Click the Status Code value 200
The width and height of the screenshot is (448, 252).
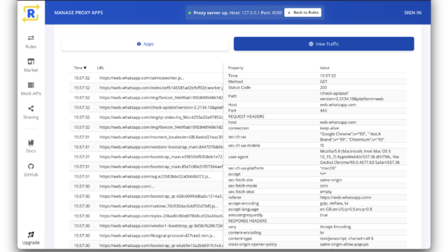click(323, 87)
